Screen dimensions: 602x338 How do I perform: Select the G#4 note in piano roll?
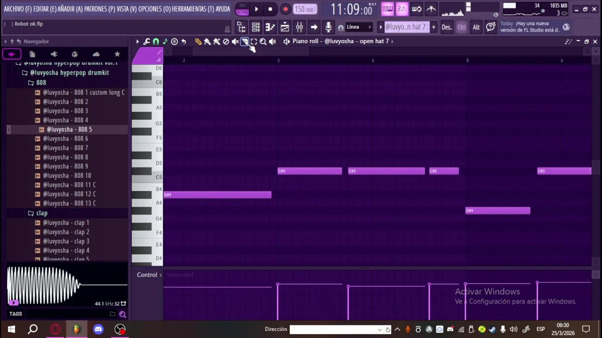click(498, 210)
